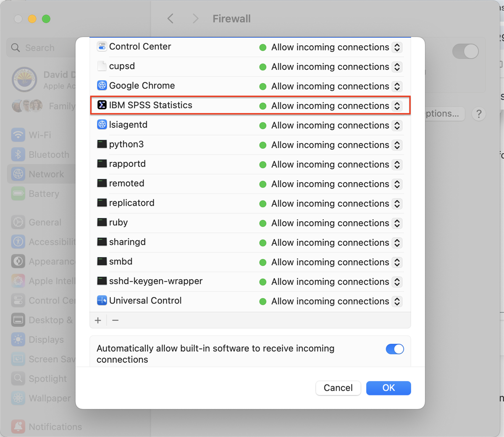Click the minus icon to remove an app
The height and width of the screenshot is (437, 504).
pos(115,320)
